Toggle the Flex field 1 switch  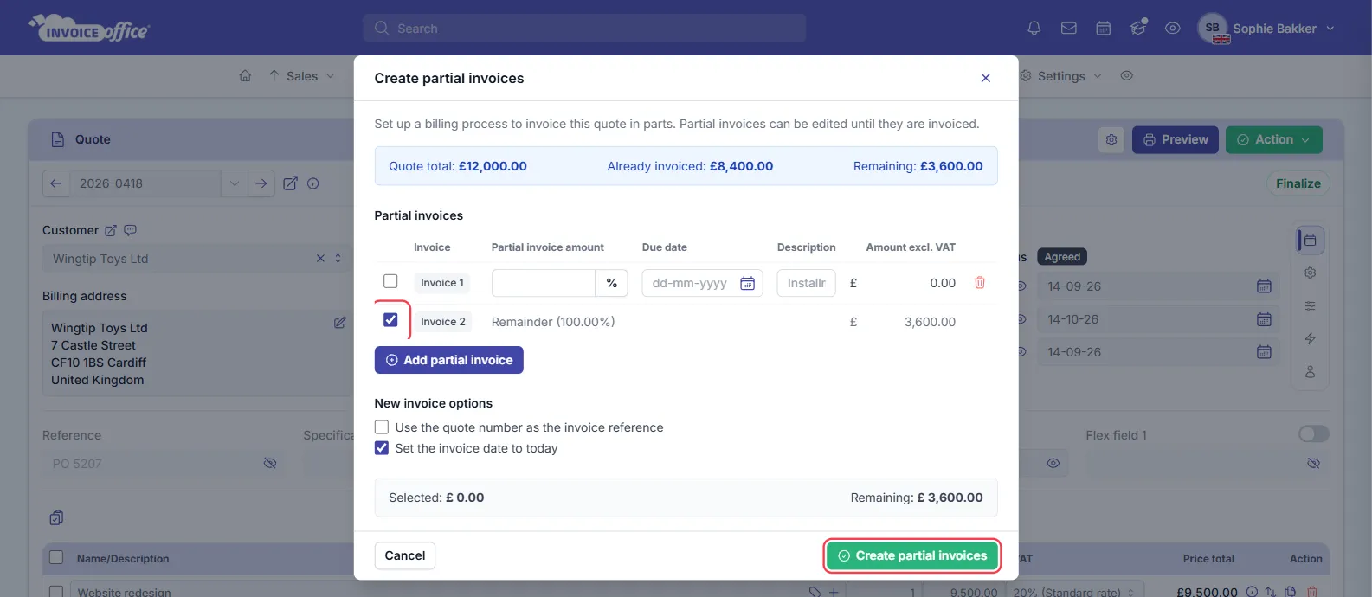pyautogui.click(x=1313, y=434)
